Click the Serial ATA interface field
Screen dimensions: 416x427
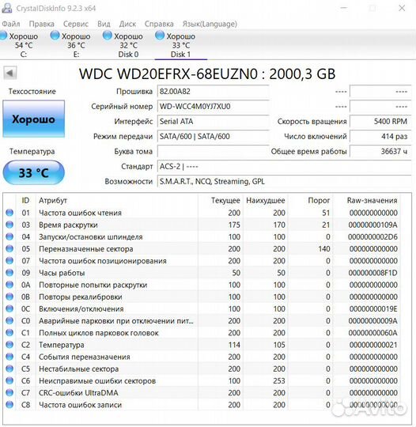pyautogui.click(x=213, y=121)
